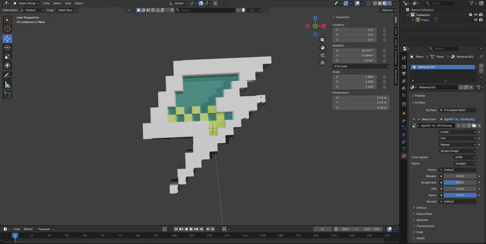Screen dimensions: 486x244
Task: Toggle lock on Rotation Z
Action: (384, 60)
